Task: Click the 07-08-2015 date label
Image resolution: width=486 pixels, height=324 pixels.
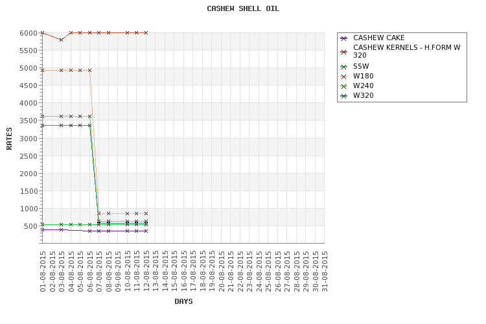Action: [x=99, y=272]
